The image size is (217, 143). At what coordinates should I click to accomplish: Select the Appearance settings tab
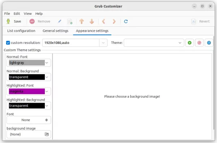tap(92, 31)
